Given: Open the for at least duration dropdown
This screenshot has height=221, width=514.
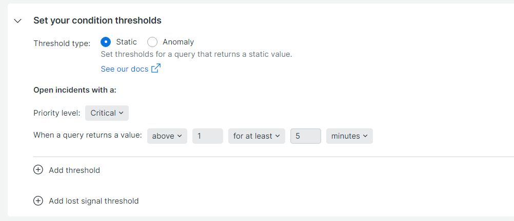Looking at the screenshot, I should [x=256, y=136].
